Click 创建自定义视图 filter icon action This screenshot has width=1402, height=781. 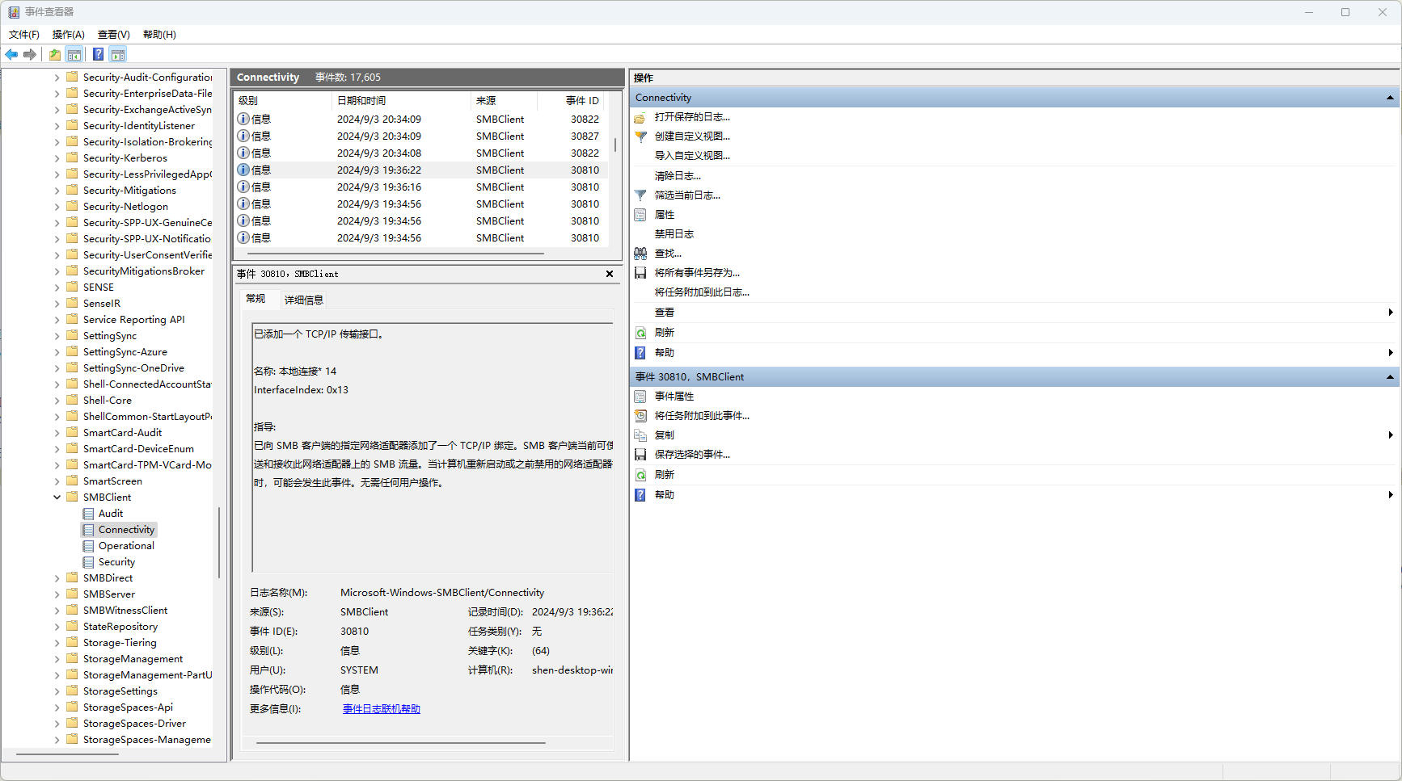pos(640,136)
